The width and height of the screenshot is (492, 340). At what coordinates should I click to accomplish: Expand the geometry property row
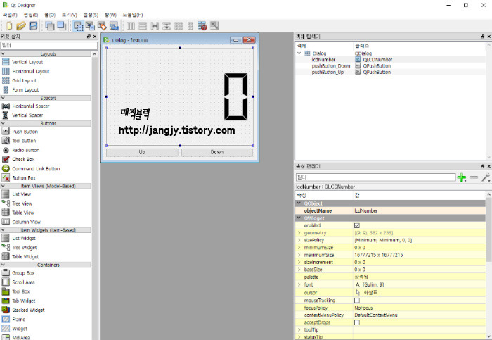coord(299,233)
